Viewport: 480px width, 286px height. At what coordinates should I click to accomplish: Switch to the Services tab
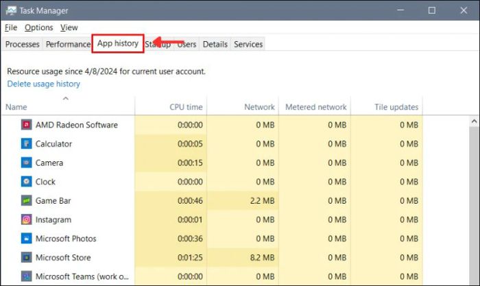click(248, 44)
